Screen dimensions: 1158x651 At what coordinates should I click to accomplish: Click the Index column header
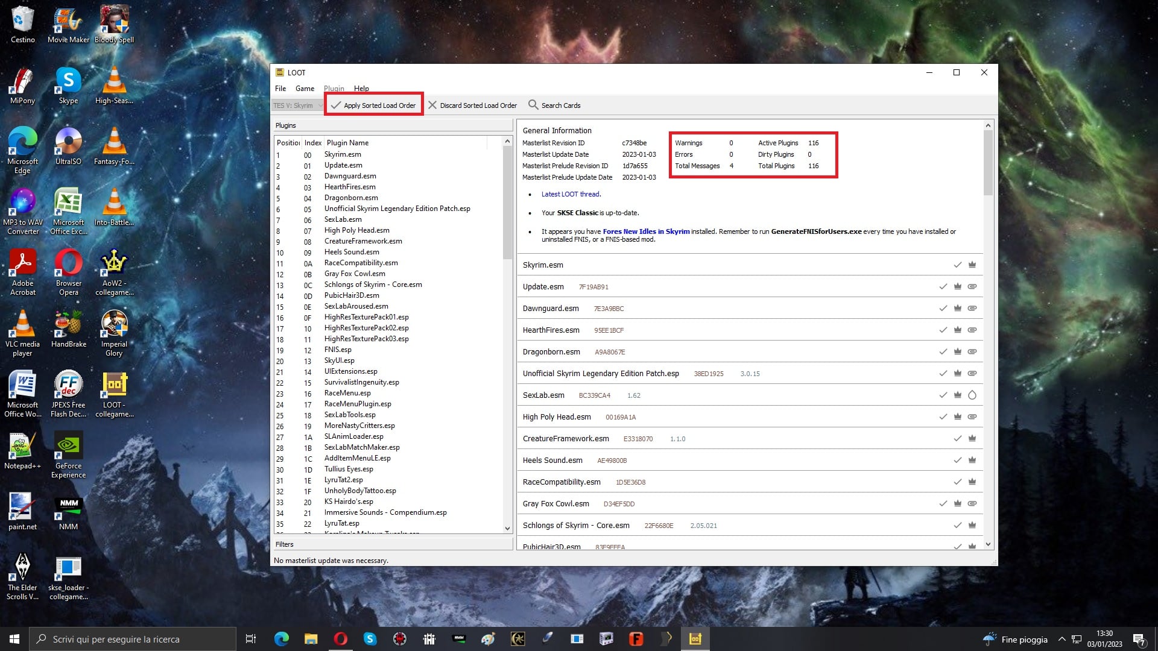click(x=312, y=143)
